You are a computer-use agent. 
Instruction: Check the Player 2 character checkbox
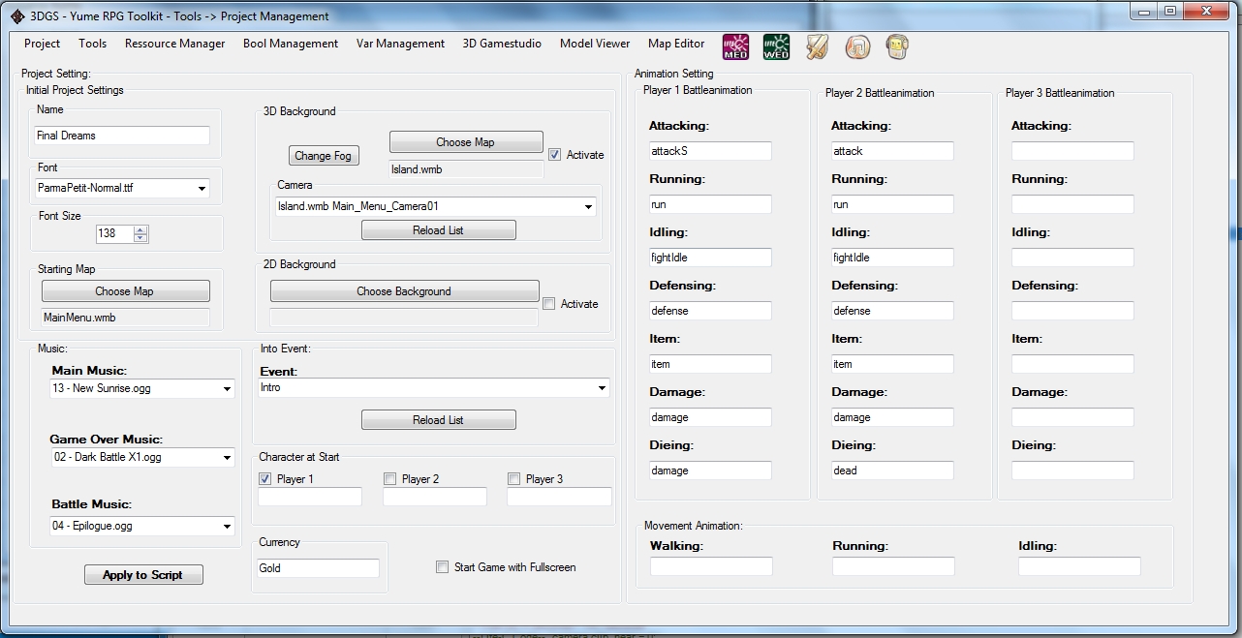click(x=389, y=479)
